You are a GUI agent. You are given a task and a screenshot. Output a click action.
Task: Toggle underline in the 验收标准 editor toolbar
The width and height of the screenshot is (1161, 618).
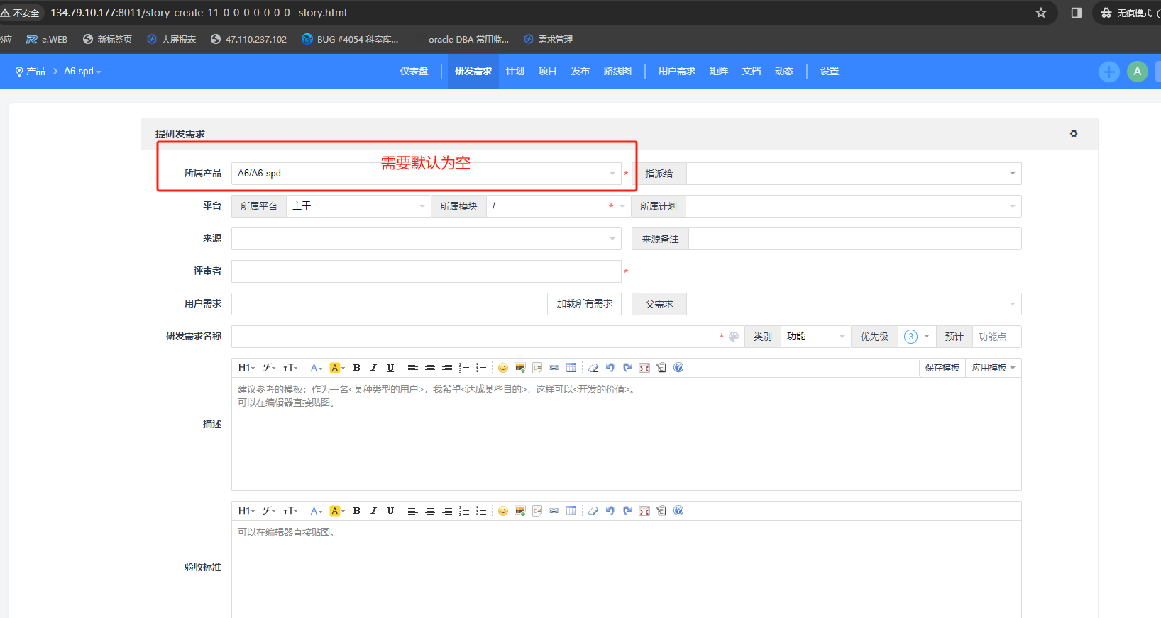click(390, 511)
